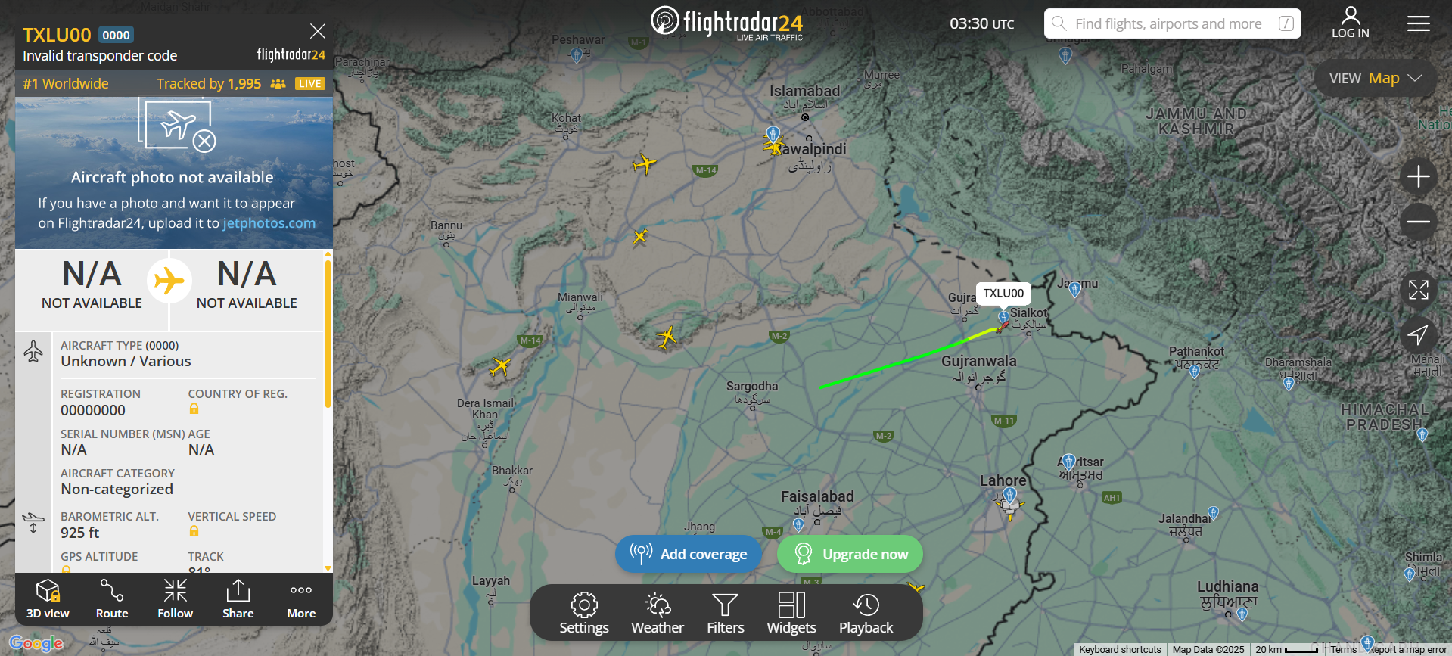Open the hamburger main menu
Image resolution: width=1452 pixels, height=656 pixels.
(x=1418, y=23)
